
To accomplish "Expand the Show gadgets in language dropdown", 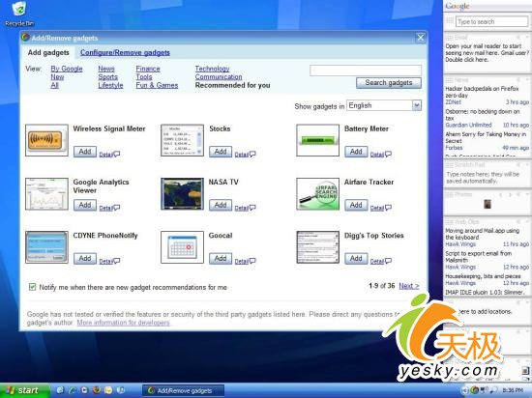I will tap(417, 105).
